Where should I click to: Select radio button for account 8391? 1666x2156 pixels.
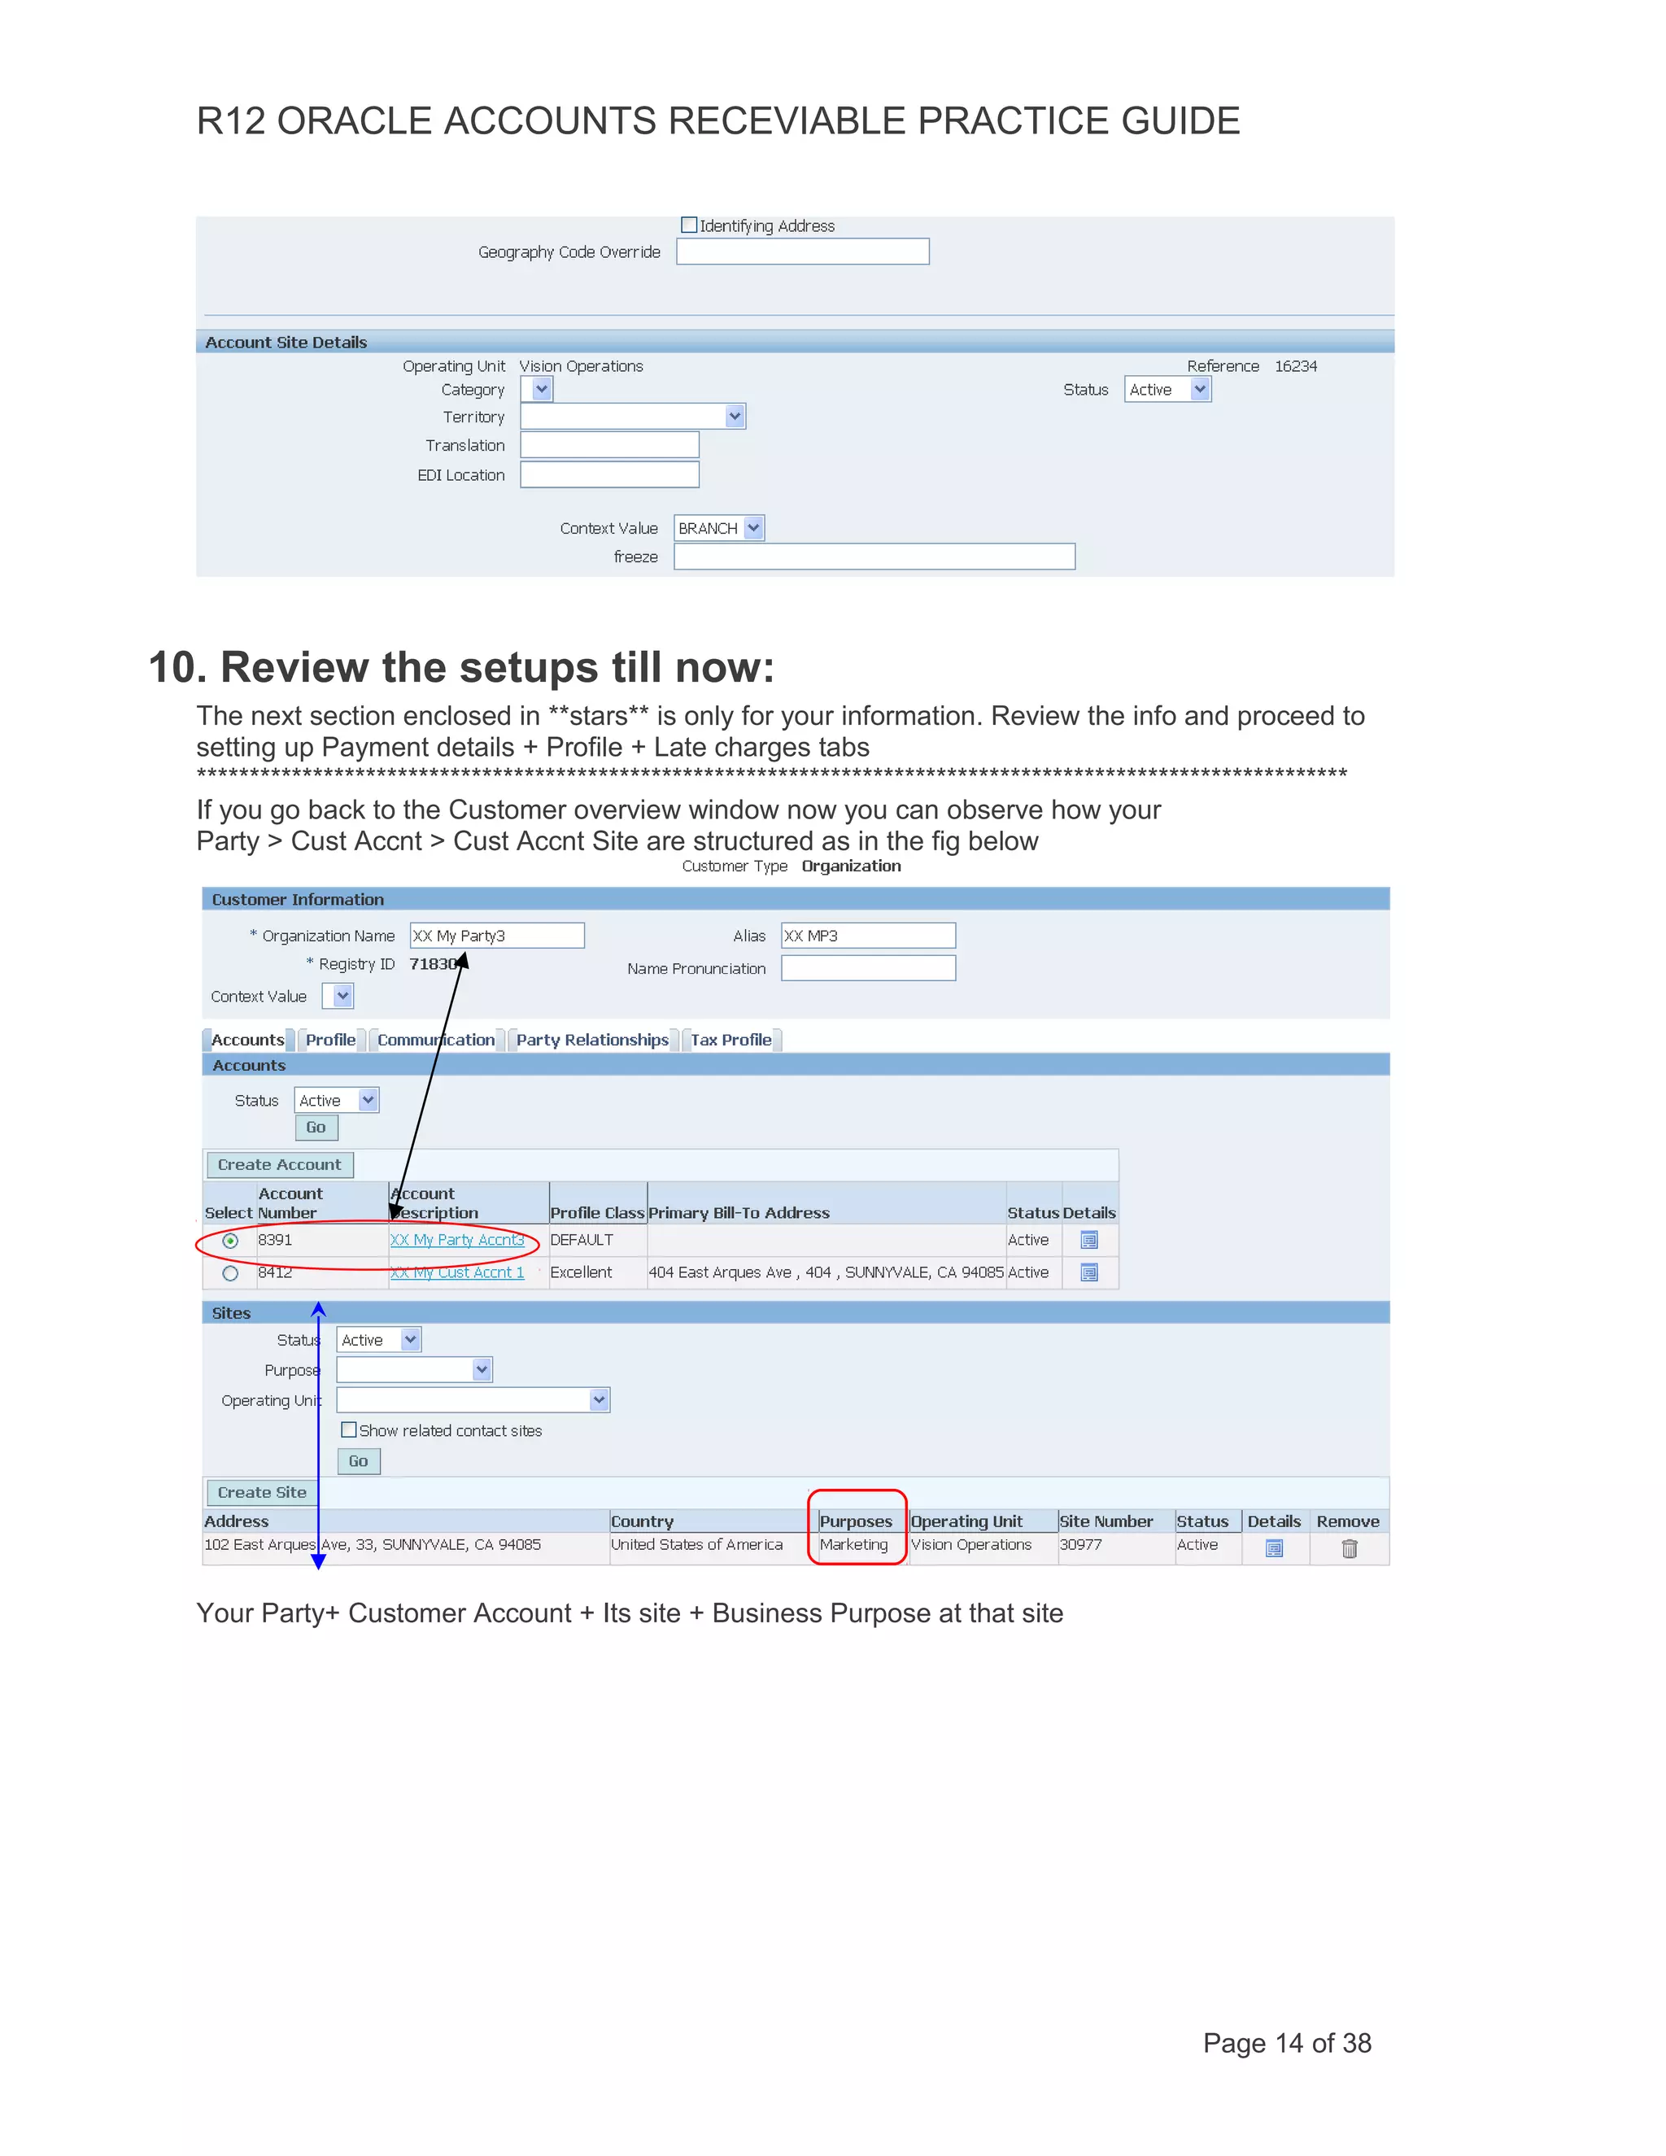coord(230,1241)
